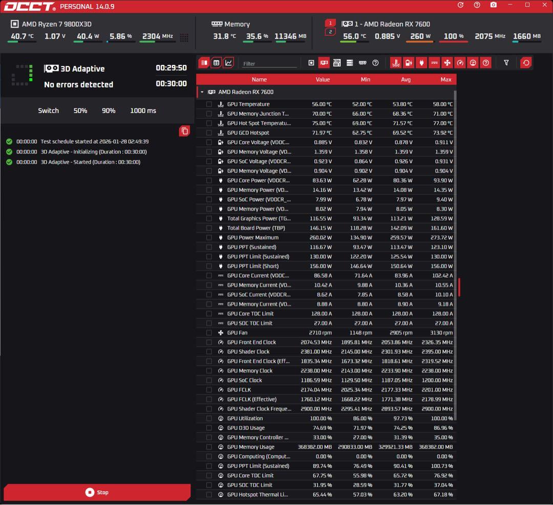Open the funnel filter options
The image size is (553, 505).
[506, 62]
